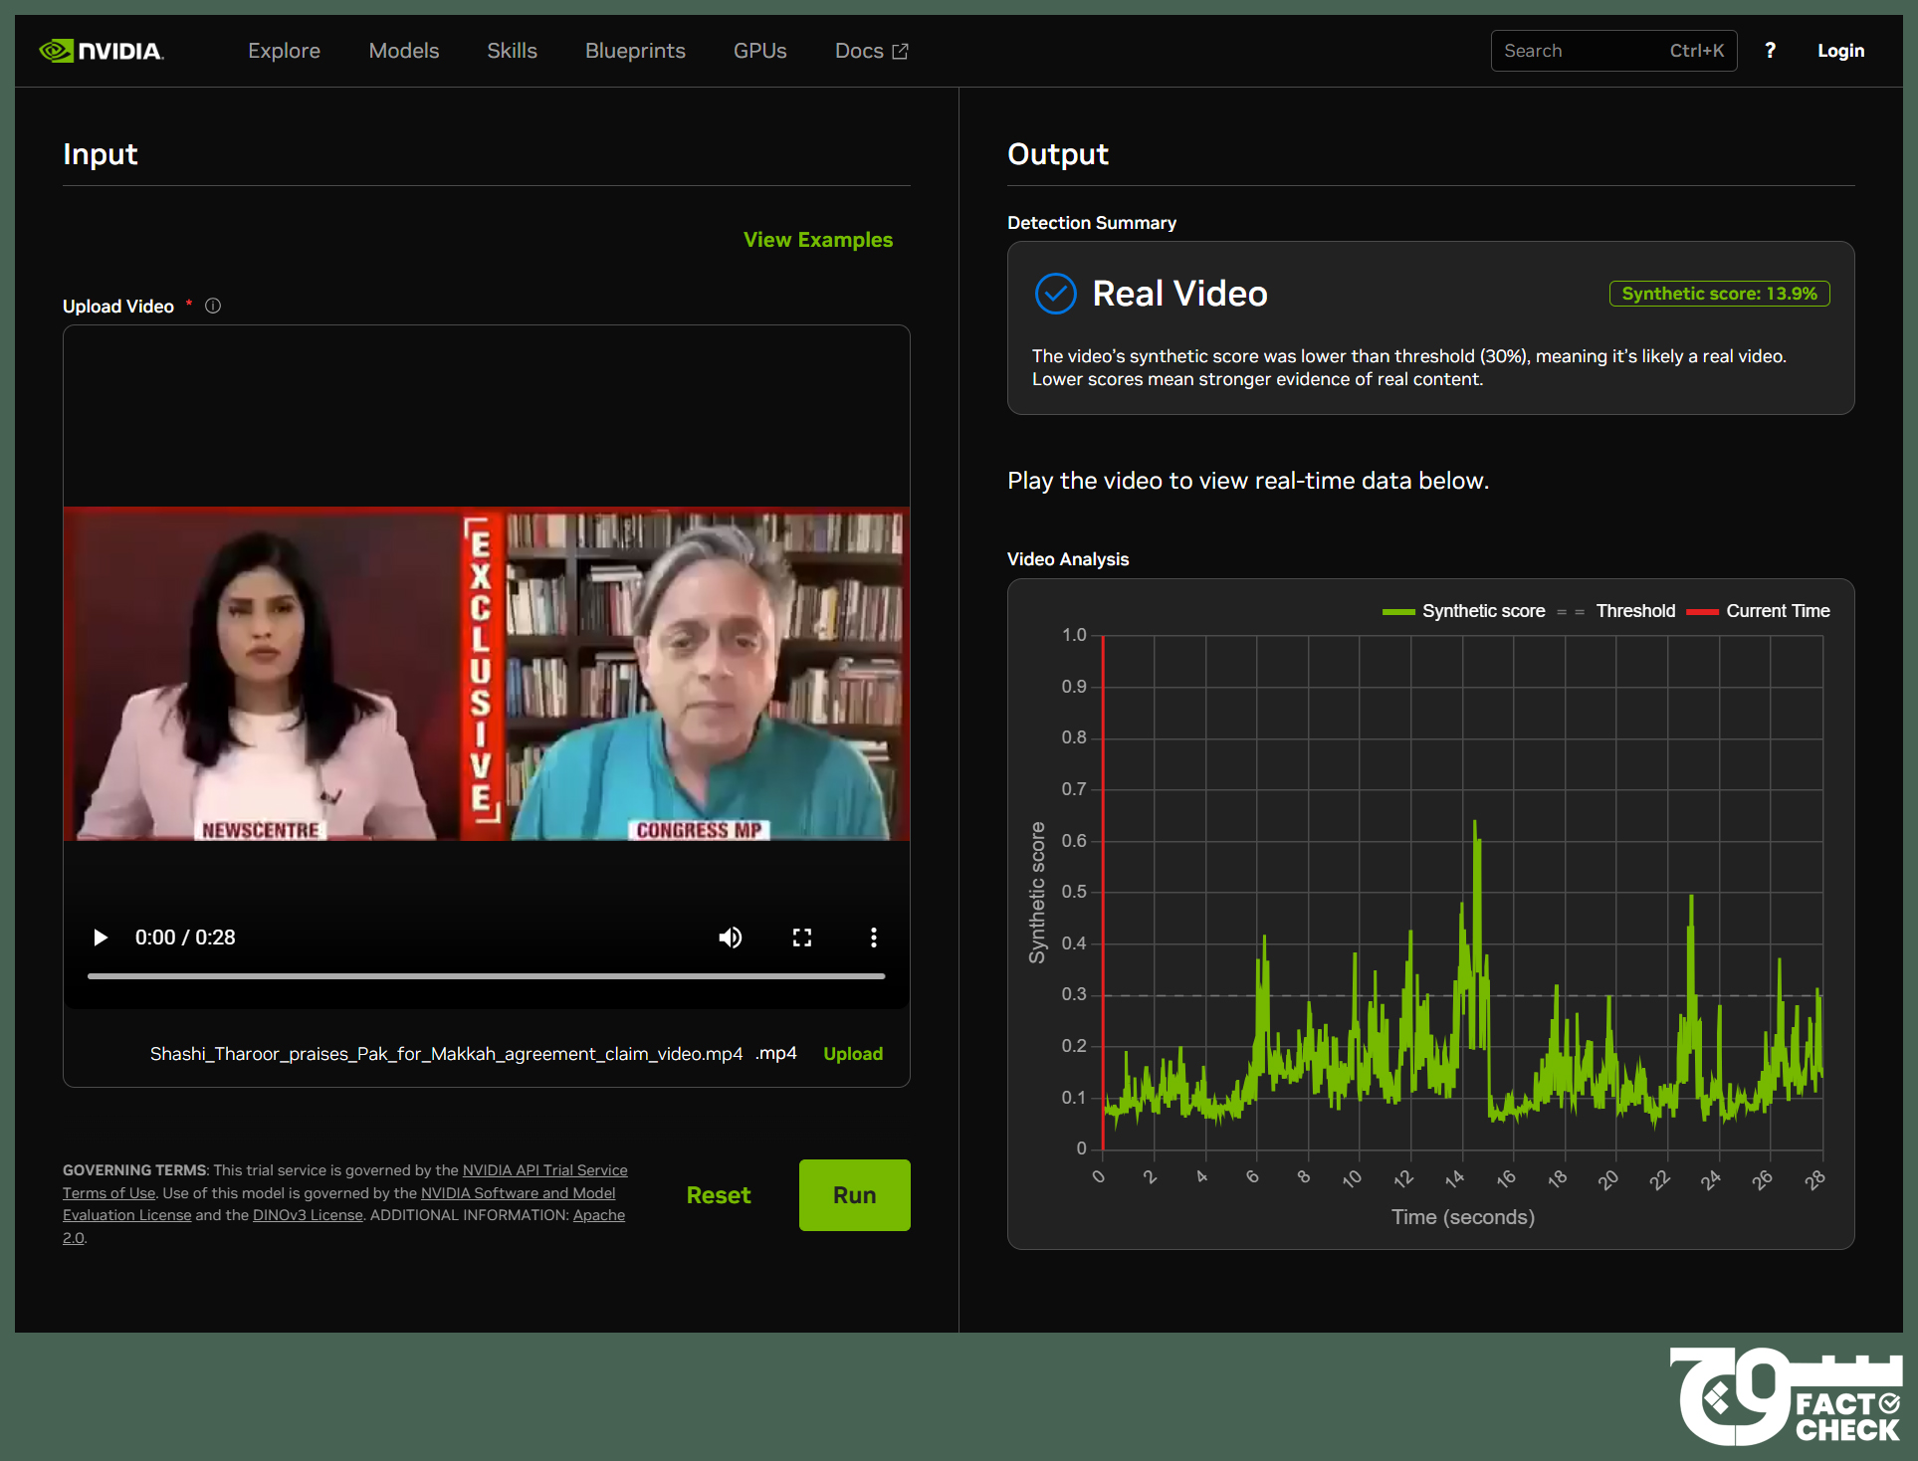Open the DINOv3 License link
This screenshot has width=1918, height=1461.
click(x=308, y=1215)
